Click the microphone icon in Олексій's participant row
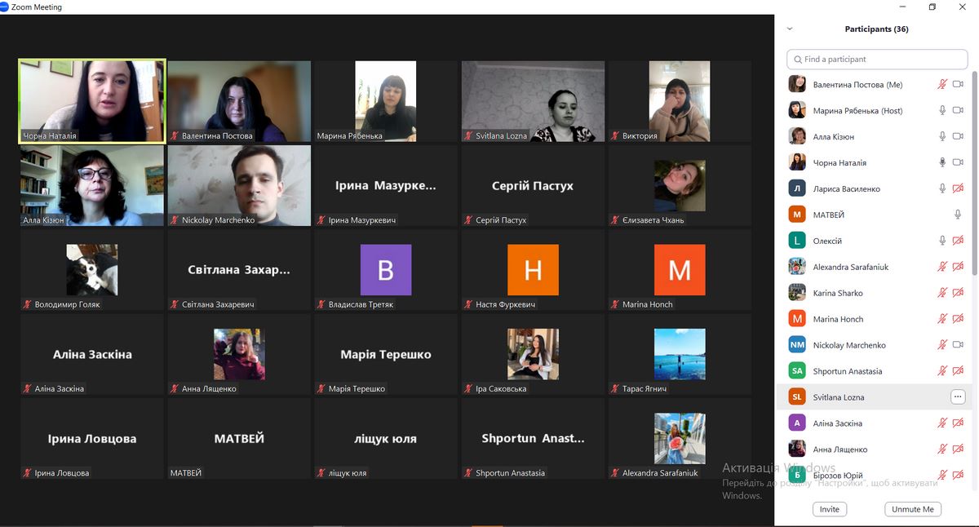 point(942,241)
